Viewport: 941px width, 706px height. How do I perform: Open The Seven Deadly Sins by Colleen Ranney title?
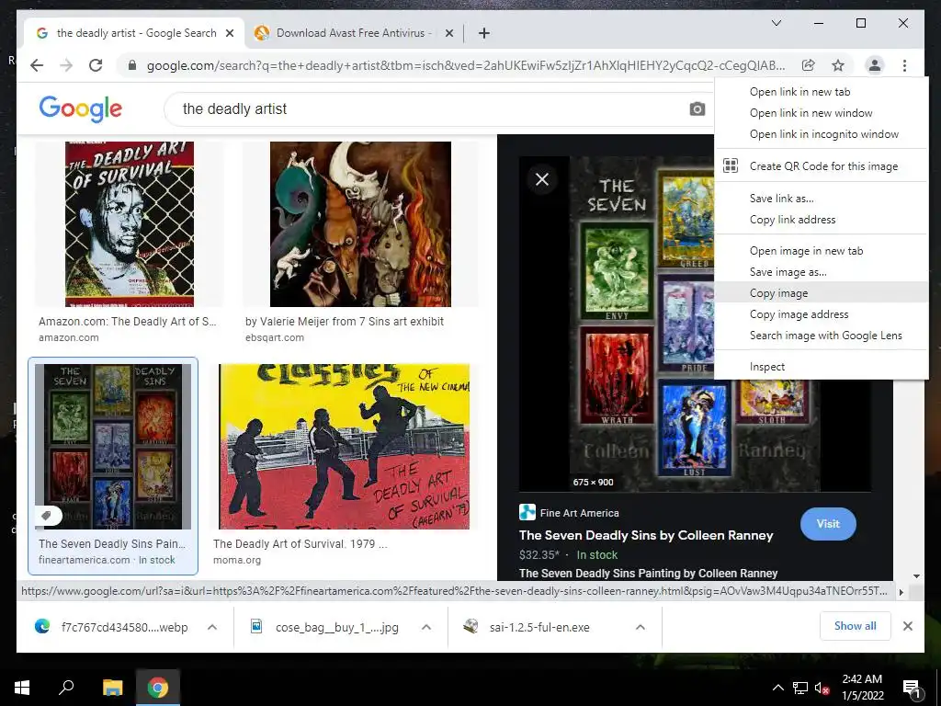pos(646,535)
